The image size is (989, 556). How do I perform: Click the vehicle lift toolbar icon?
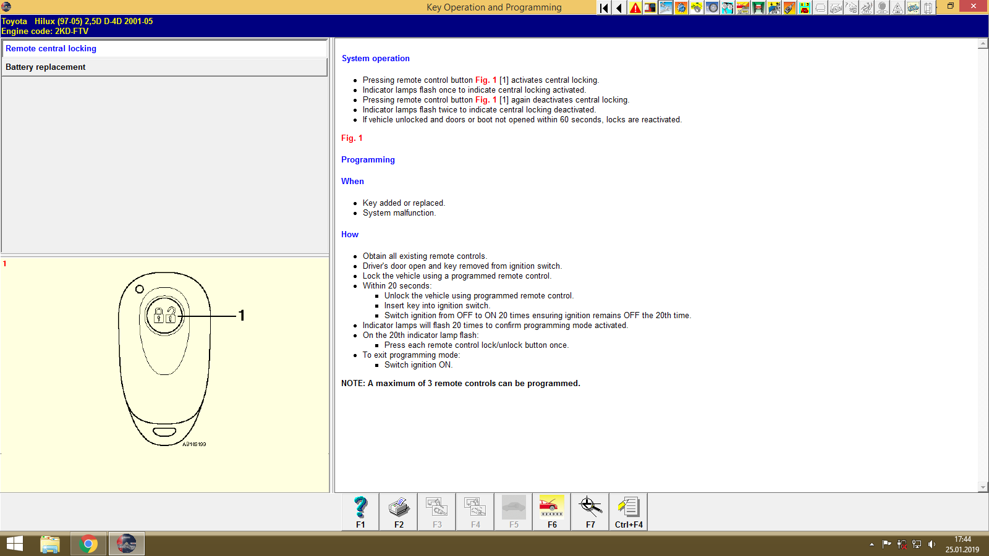[758, 8]
